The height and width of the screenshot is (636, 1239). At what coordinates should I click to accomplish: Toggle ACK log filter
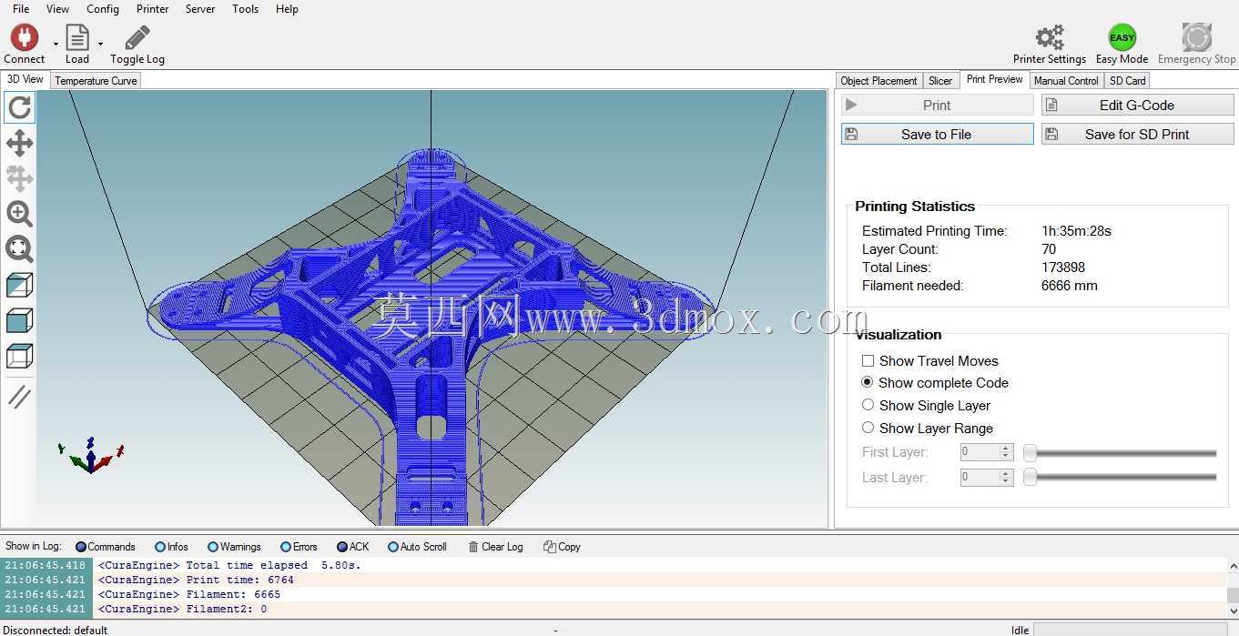353,547
